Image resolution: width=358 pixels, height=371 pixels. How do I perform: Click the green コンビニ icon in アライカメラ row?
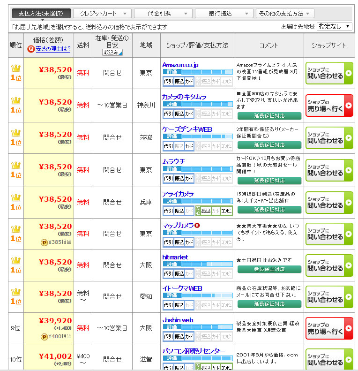(x=226, y=211)
